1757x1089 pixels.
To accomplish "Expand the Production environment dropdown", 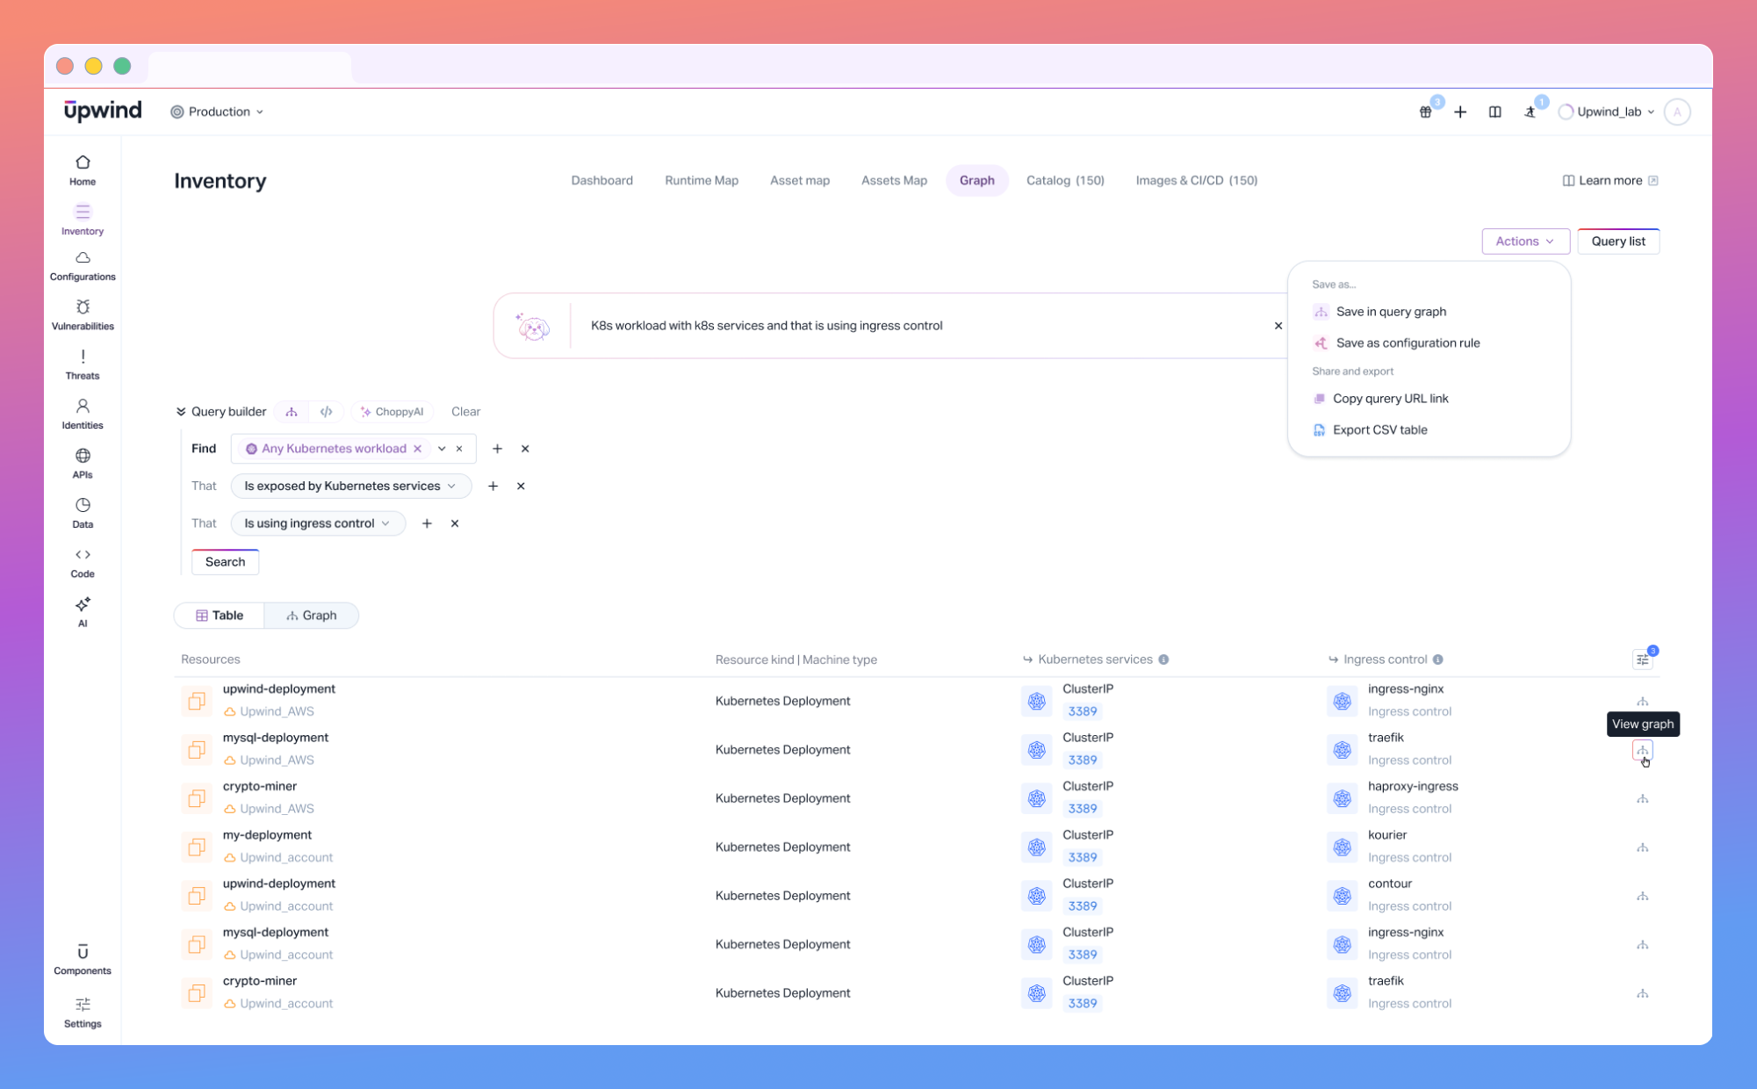I will point(217,112).
